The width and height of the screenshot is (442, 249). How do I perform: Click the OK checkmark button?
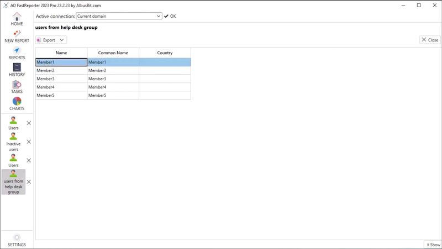pos(170,16)
